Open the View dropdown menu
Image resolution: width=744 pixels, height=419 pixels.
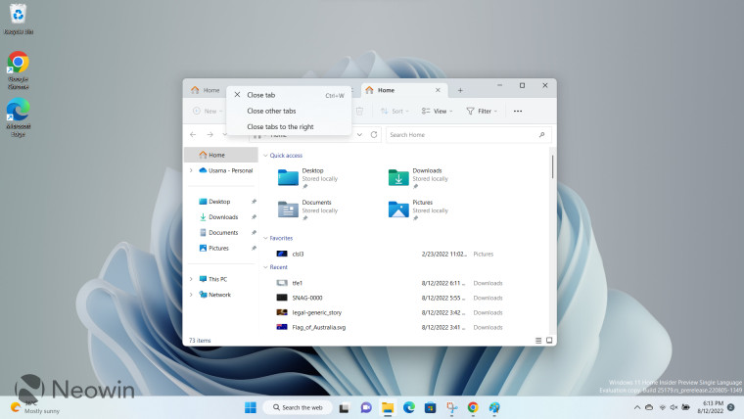click(x=437, y=111)
